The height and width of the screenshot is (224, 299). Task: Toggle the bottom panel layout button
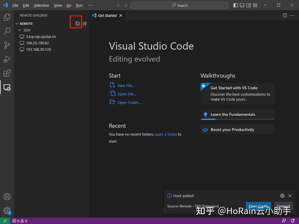pyautogui.click(x=242, y=5)
